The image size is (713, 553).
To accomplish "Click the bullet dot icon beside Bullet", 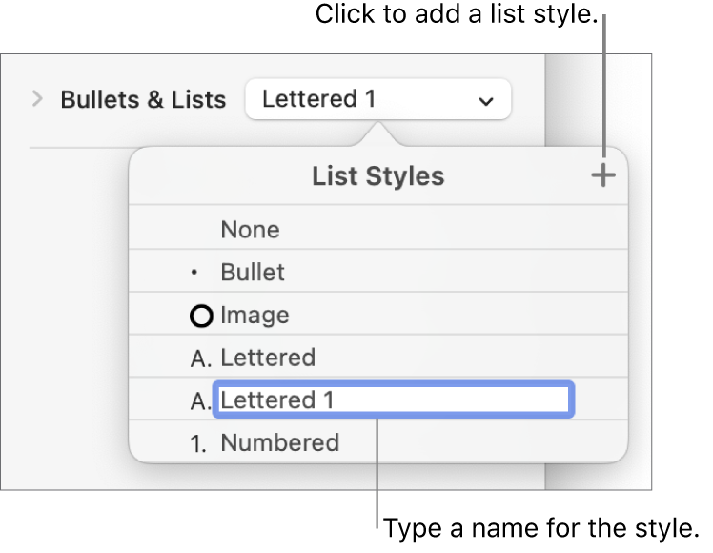I will point(194,273).
